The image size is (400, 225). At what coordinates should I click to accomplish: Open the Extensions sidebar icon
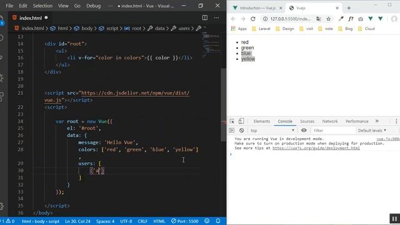1,97
